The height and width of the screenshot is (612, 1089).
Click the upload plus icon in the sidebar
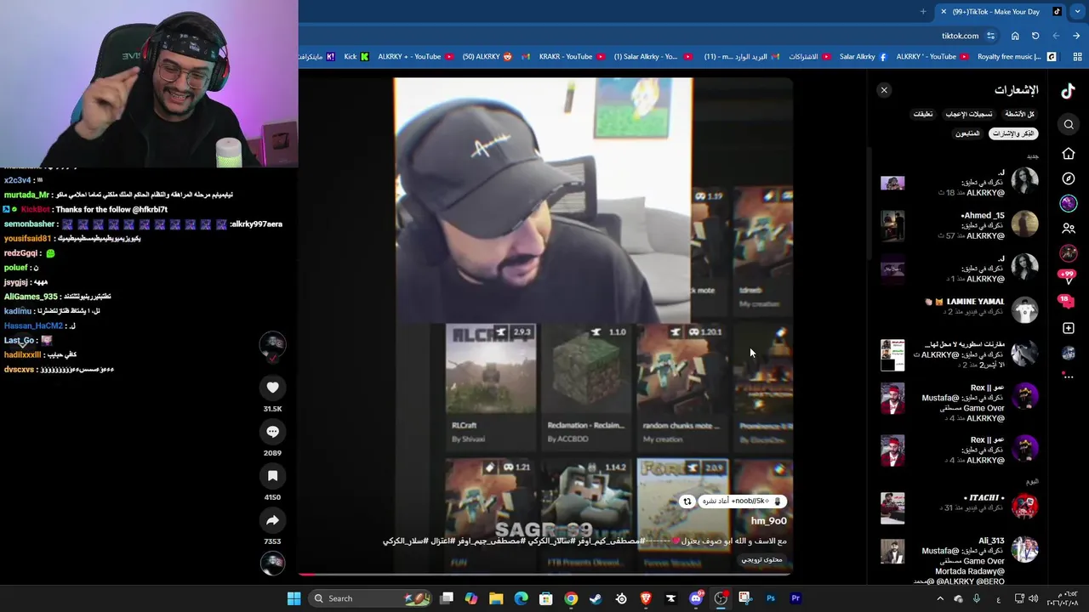click(1069, 328)
